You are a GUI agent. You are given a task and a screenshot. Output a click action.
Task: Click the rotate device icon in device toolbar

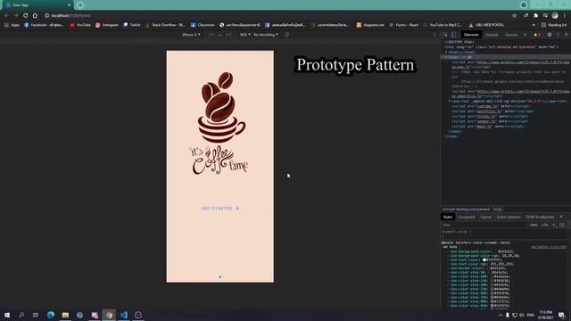(287, 35)
